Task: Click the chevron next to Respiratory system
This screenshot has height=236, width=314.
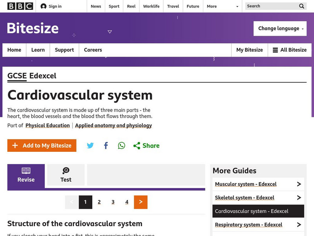Action: tap(299, 225)
